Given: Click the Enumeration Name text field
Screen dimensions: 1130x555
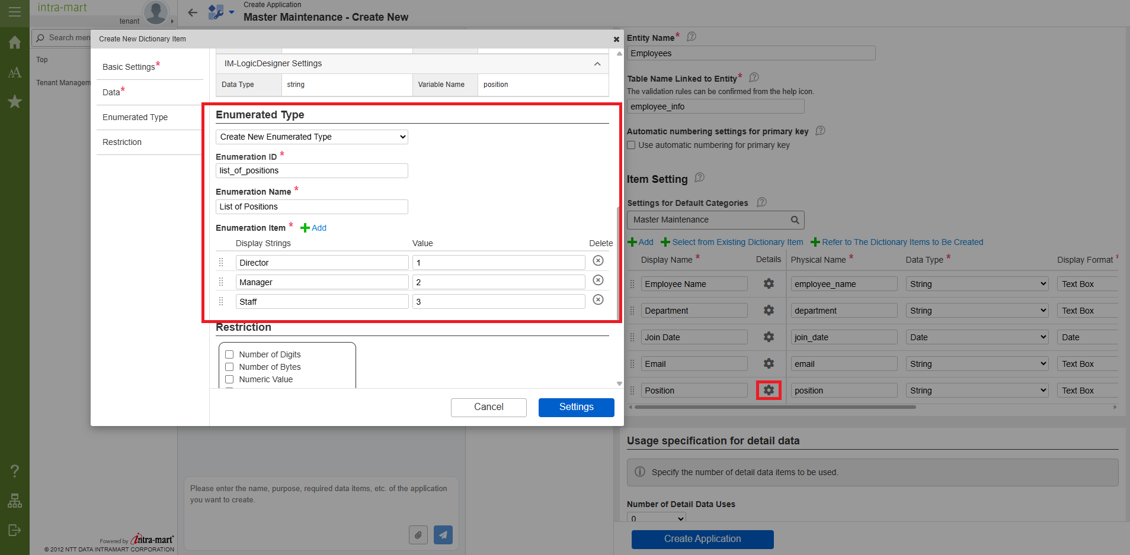Looking at the screenshot, I should coord(312,206).
